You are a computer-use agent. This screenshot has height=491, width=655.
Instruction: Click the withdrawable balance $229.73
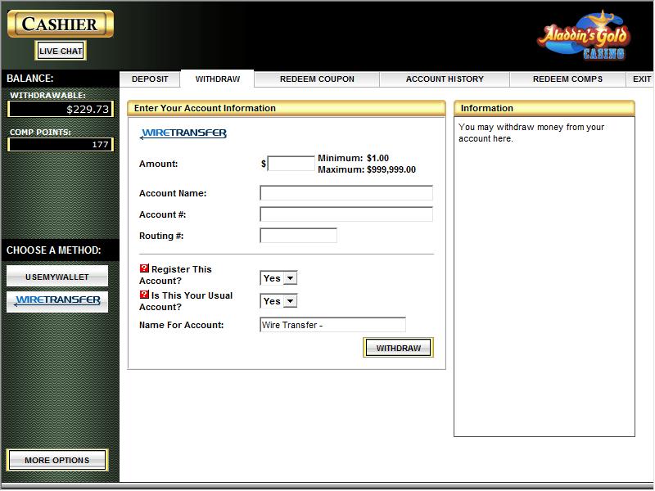click(61, 110)
